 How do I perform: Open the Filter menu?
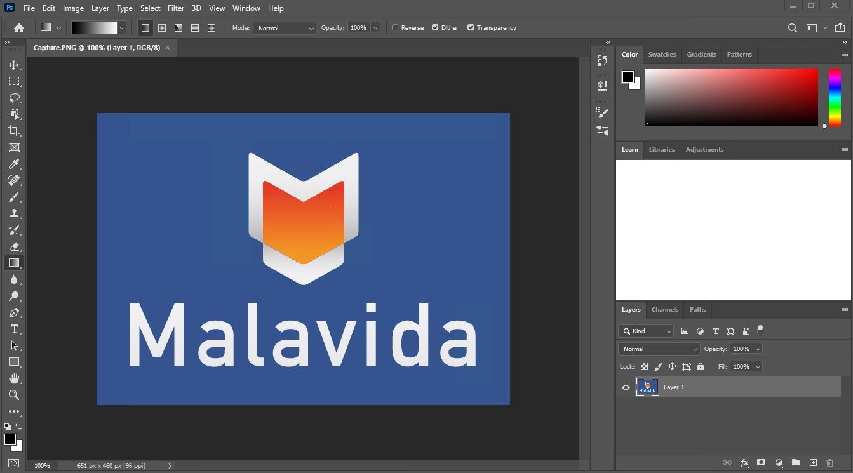click(x=175, y=8)
